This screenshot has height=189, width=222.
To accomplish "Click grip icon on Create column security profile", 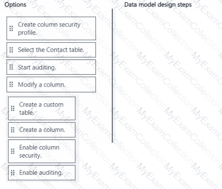I will [x=11, y=29].
